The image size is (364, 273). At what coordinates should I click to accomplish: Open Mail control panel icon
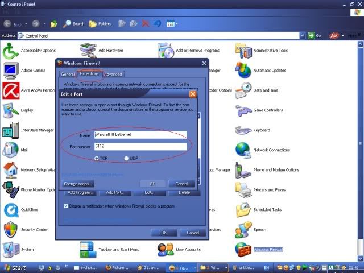click(11, 150)
